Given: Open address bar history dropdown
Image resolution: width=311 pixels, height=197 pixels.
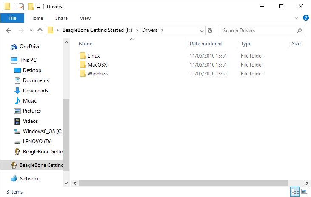Looking at the screenshot, I should [201, 31].
